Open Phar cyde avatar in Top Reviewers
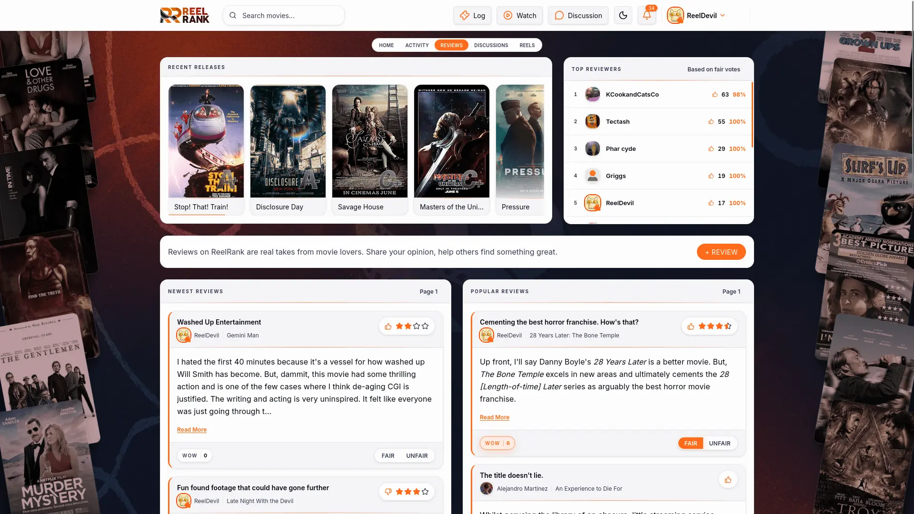This screenshot has width=914, height=514. (593, 148)
